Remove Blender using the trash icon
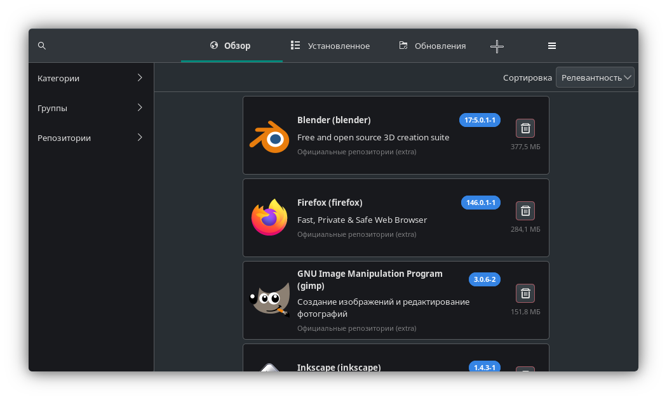Screen dimensions: 667x400 point(525,128)
